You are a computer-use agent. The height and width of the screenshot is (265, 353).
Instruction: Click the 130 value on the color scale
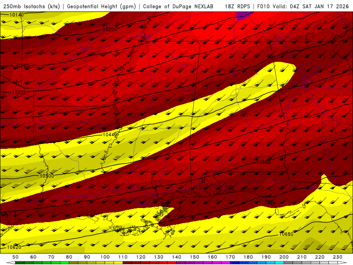point(158,257)
